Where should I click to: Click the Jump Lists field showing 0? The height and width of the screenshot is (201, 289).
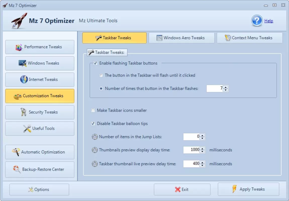click(192, 137)
